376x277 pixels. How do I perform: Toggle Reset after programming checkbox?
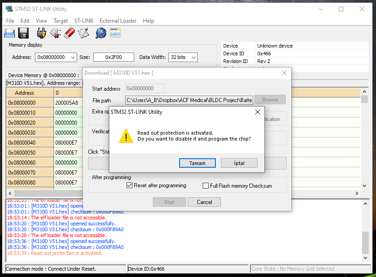(129, 185)
